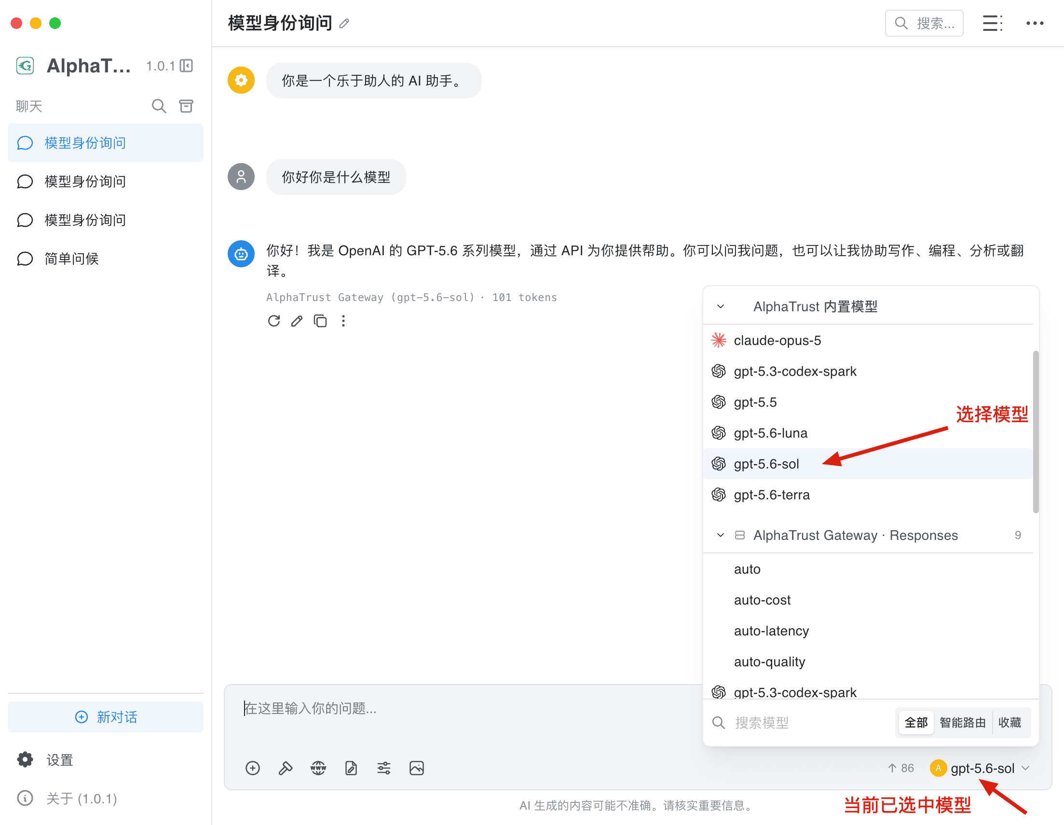The height and width of the screenshot is (825, 1064).
Task: Start a 新对话 conversation
Action: pyautogui.click(x=106, y=717)
